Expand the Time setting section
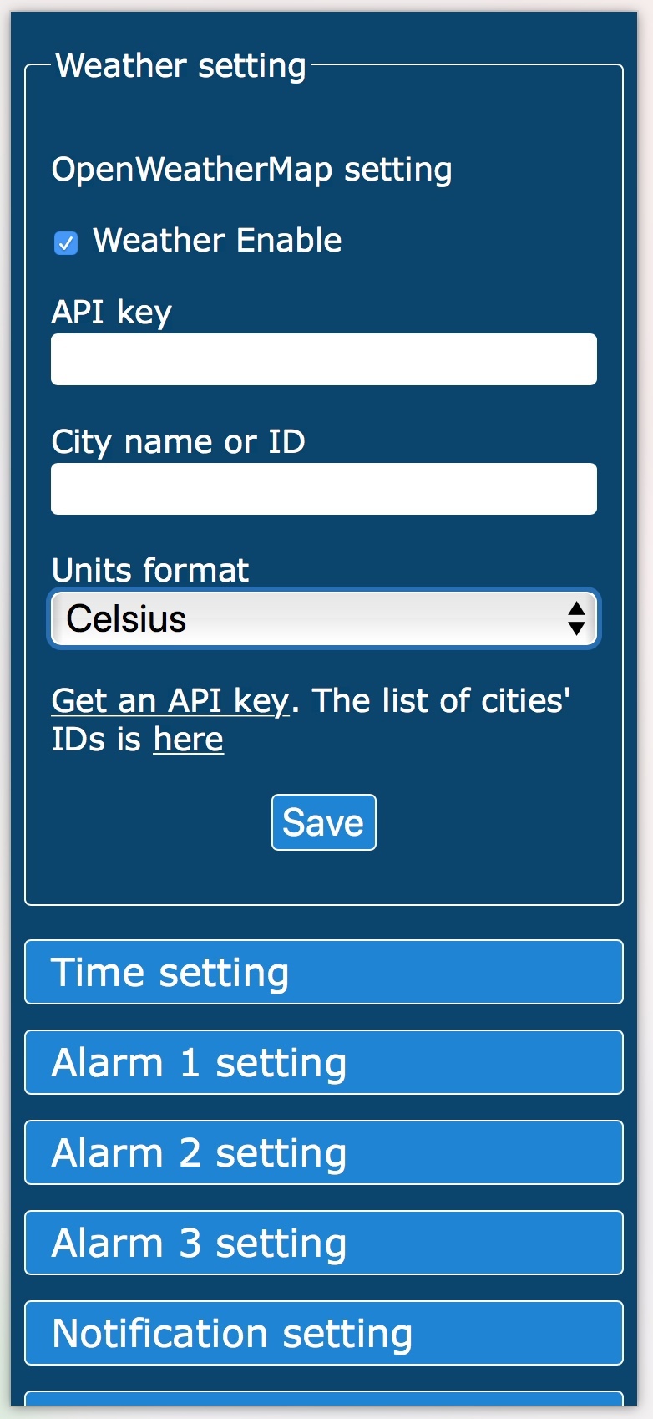653x1419 pixels. point(324,972)
